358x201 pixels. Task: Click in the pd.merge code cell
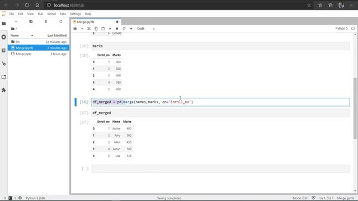220,102
